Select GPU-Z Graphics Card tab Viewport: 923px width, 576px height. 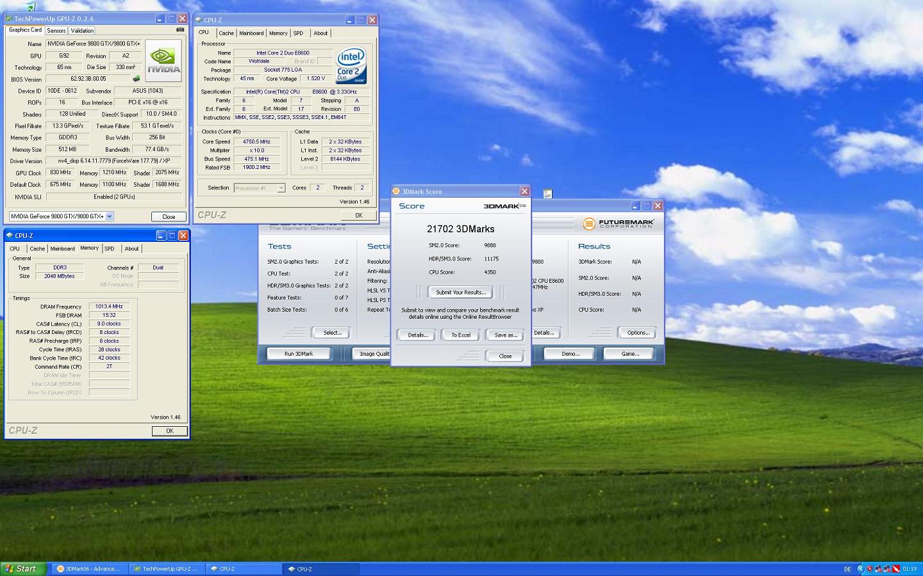25,30
